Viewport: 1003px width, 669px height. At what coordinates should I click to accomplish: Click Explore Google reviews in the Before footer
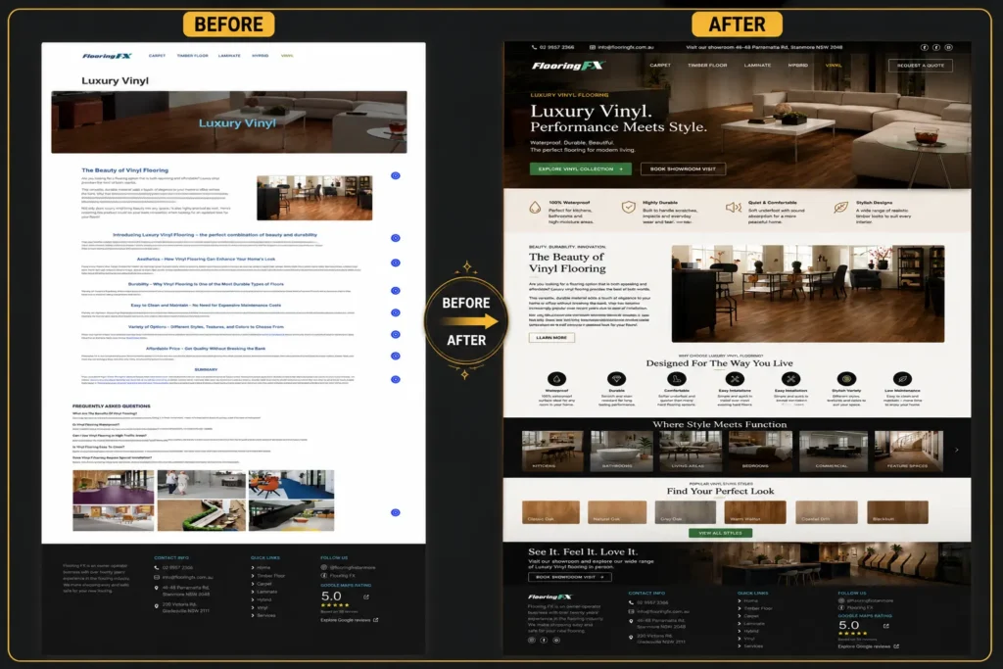click(350, 620)
